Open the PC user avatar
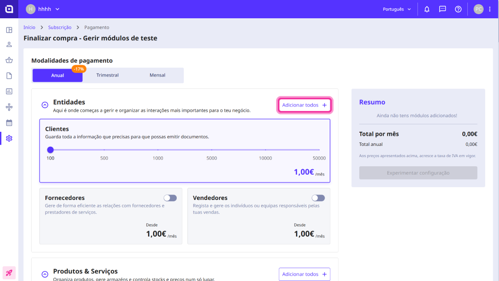This screenshot has width=499, height=281. [478, 9]
